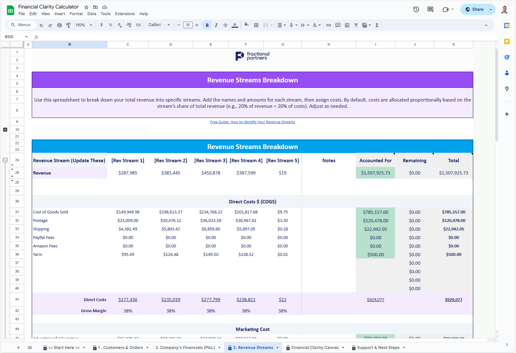The image size is (516, 353).
Task: Star the Financial Clarity Calculator spreadsheet
Action: click(86, 7)
